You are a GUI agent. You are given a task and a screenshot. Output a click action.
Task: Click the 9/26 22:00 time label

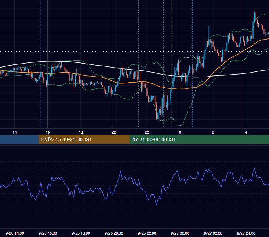click(x=147, y=233)
